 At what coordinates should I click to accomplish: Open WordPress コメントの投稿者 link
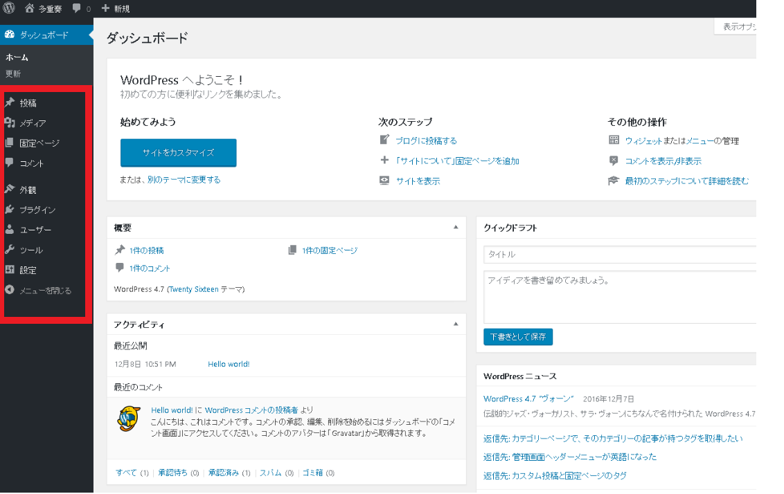pos(251,410)
